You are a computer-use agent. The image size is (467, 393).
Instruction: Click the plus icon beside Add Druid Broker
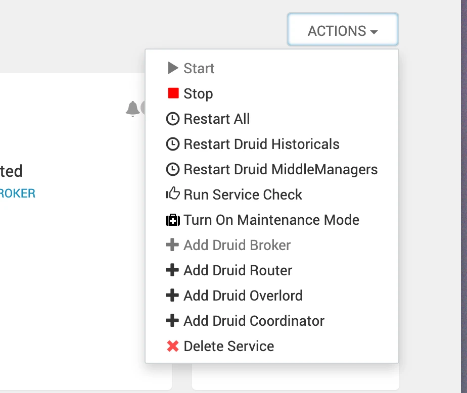pos(172,244)
